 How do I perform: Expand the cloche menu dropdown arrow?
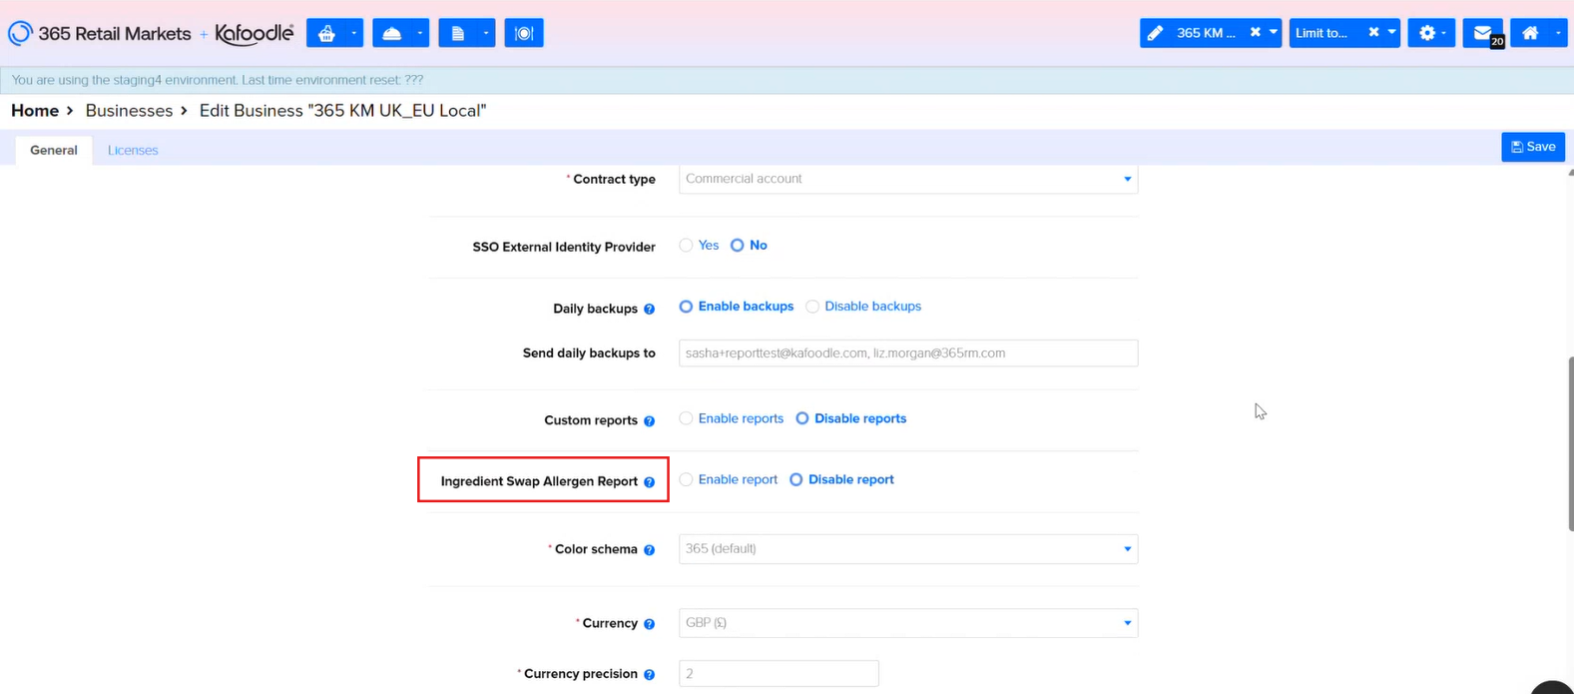(x=419, y=33)
